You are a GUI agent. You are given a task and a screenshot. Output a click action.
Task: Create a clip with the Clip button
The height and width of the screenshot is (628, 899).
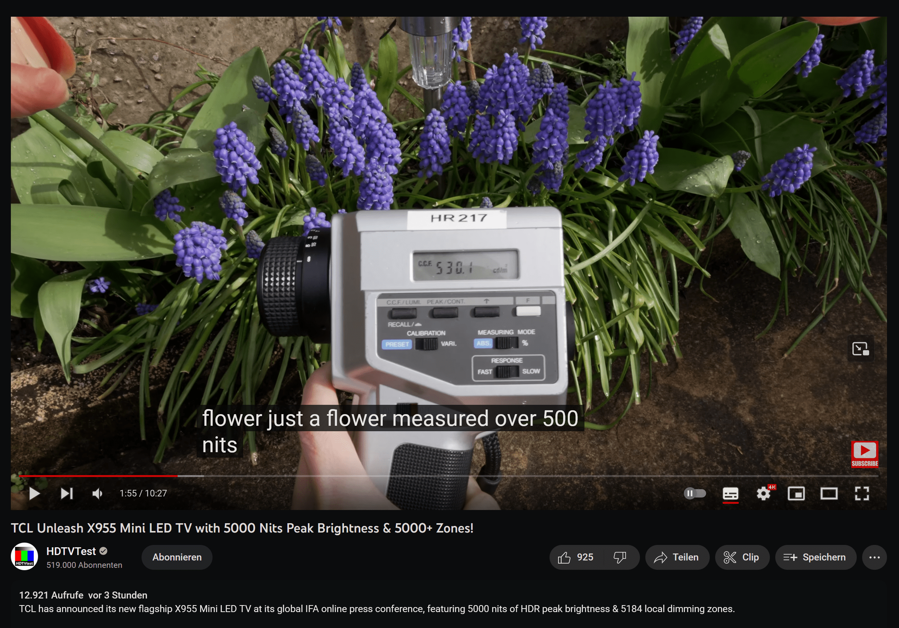742,557
